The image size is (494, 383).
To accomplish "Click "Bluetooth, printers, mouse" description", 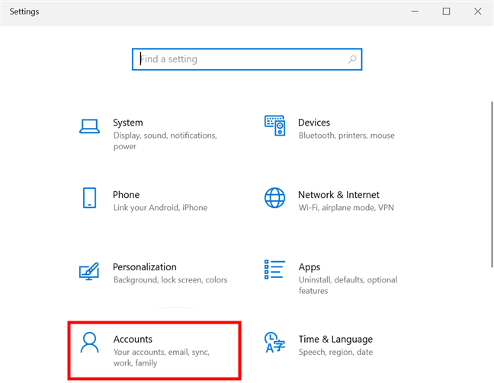I will pyautogui.click(x=347, y=136).
